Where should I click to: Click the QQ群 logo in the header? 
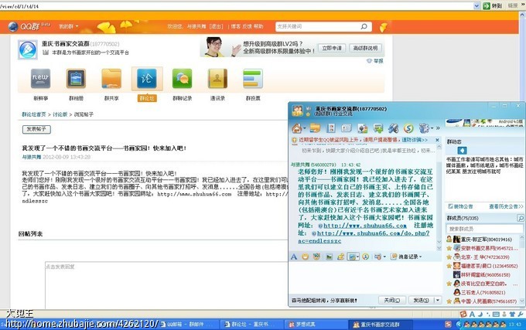point(29,26)
